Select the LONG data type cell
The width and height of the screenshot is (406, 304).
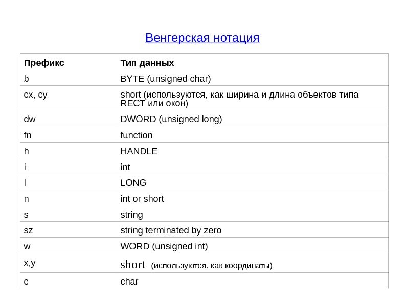point(133,183)
